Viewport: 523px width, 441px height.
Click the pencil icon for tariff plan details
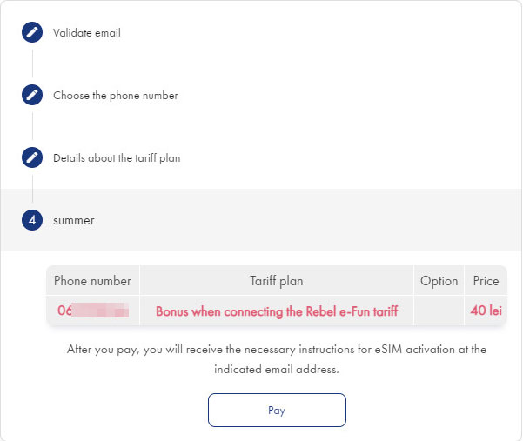pos(32,158)
